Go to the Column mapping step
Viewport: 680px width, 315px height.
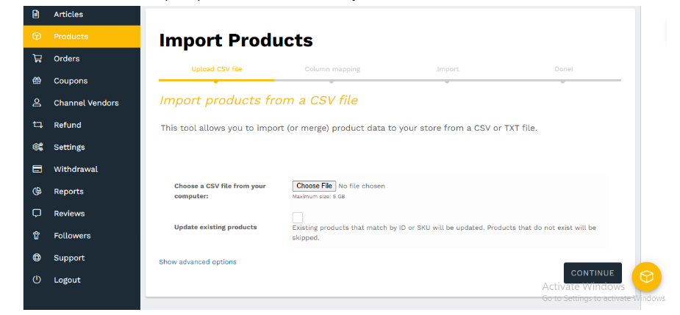[x=332, y=69]
